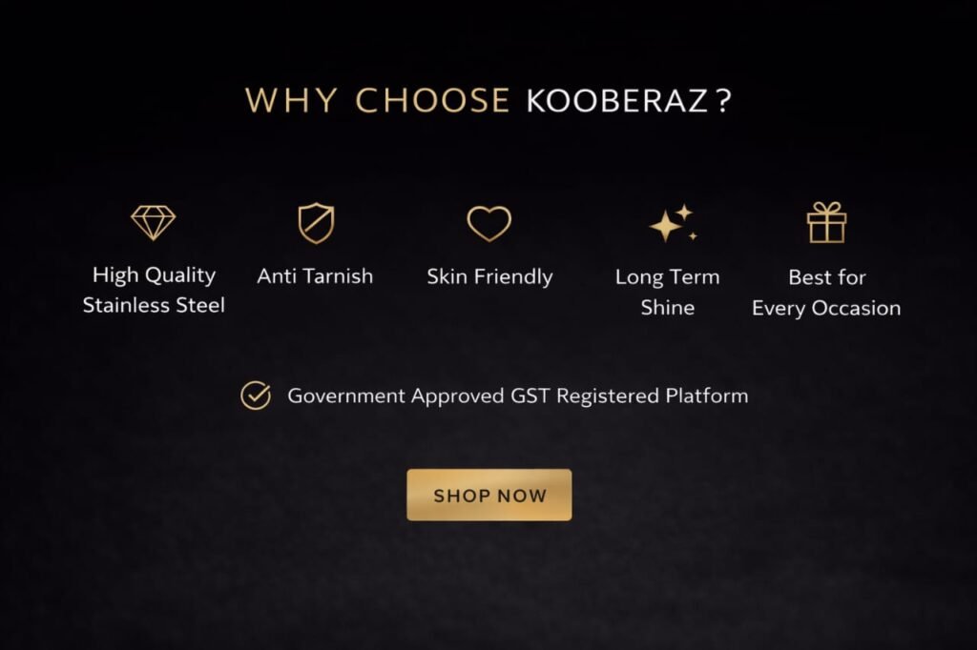Click the 'Every Occasion' text

pyautogui.click(x=826, y=308)
